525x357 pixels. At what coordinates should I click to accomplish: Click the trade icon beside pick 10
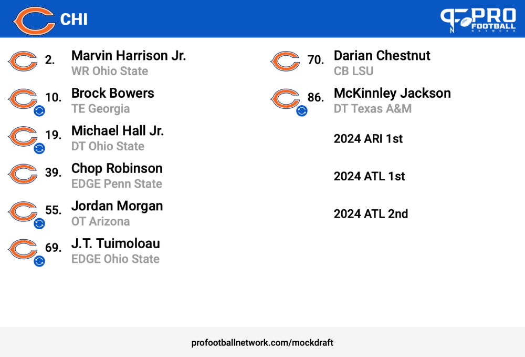click(39, 110)
